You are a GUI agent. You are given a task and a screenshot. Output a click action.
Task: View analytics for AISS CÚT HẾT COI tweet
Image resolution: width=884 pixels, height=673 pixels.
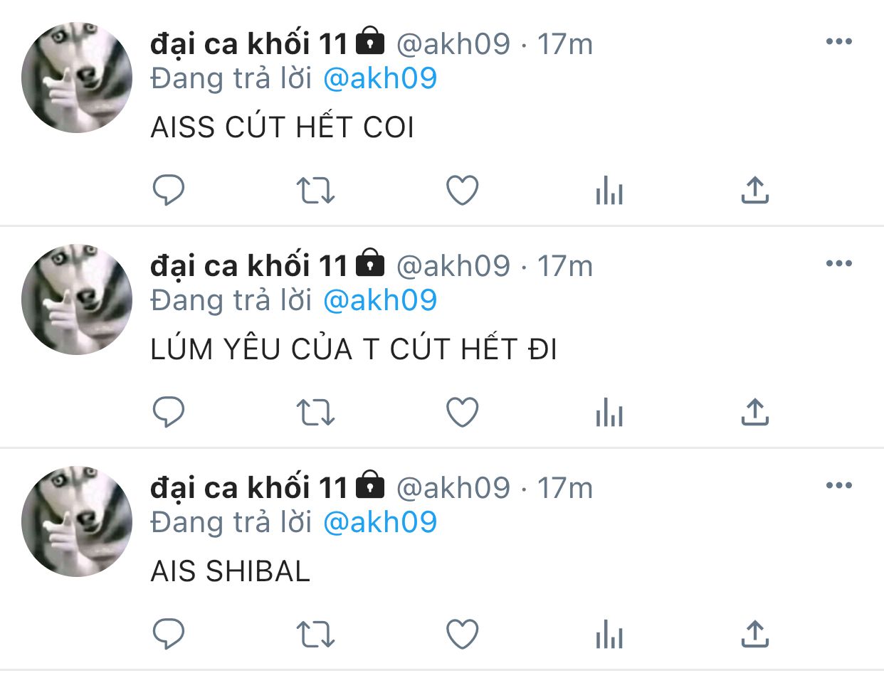(x=609, y=191)
